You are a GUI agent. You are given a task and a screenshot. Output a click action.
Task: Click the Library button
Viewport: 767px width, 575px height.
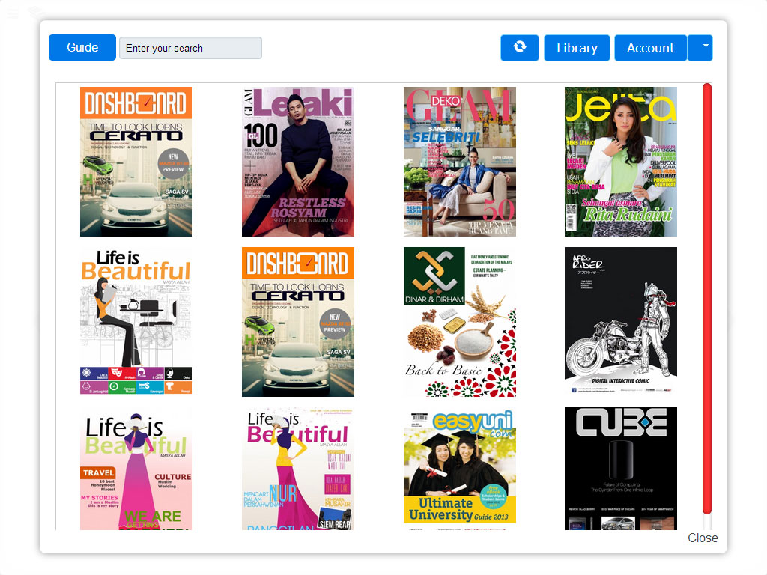click(577, 48)
